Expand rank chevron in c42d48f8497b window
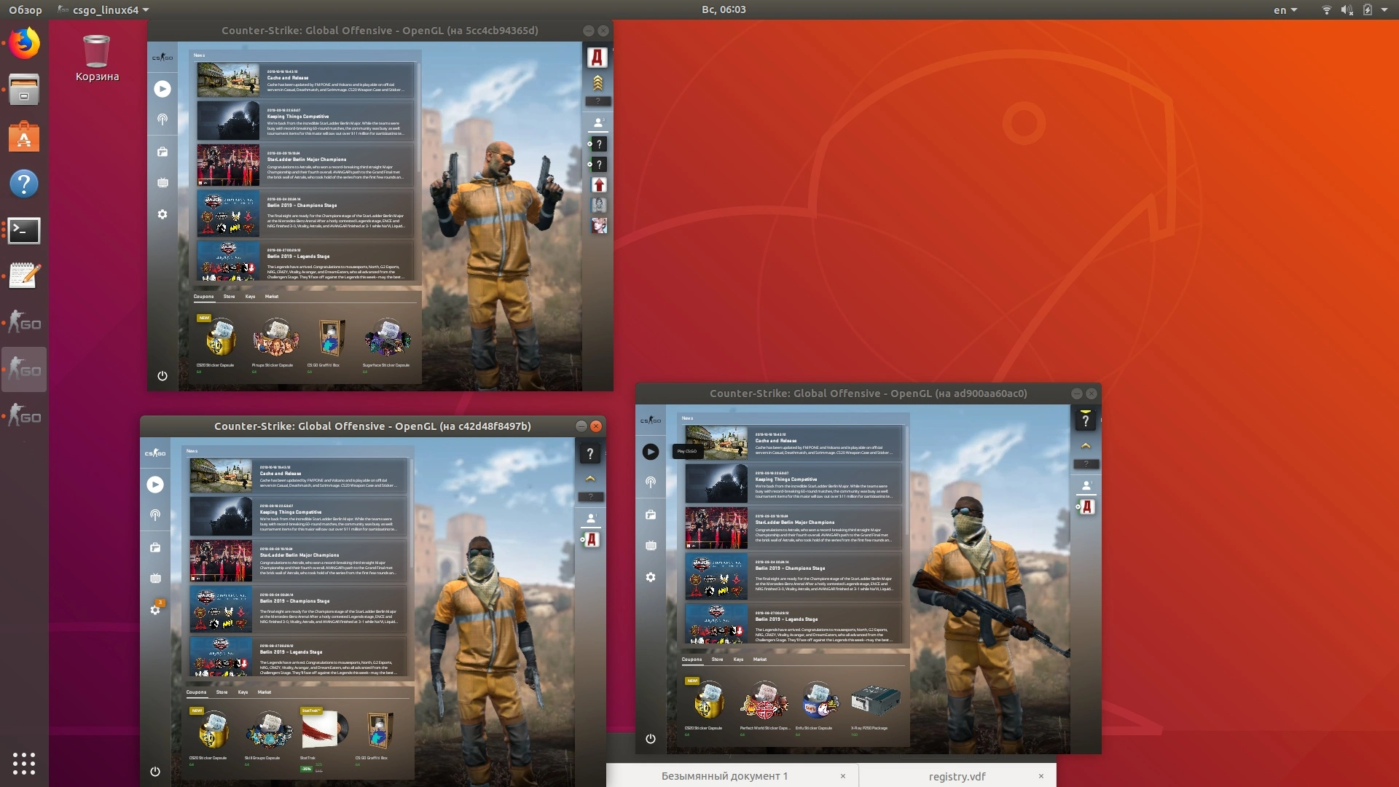The height and width of the screenshot is (787, 1399). pos(590,479)
